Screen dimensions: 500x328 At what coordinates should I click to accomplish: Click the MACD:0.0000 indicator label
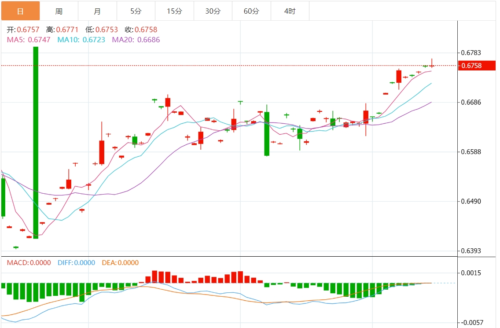(29, 262)
